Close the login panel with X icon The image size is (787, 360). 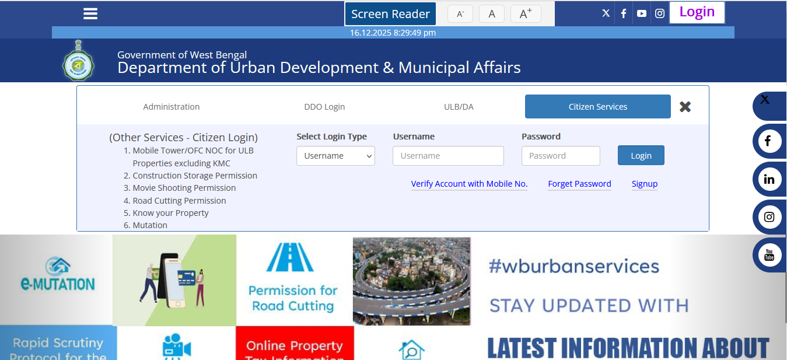[685, 107]
